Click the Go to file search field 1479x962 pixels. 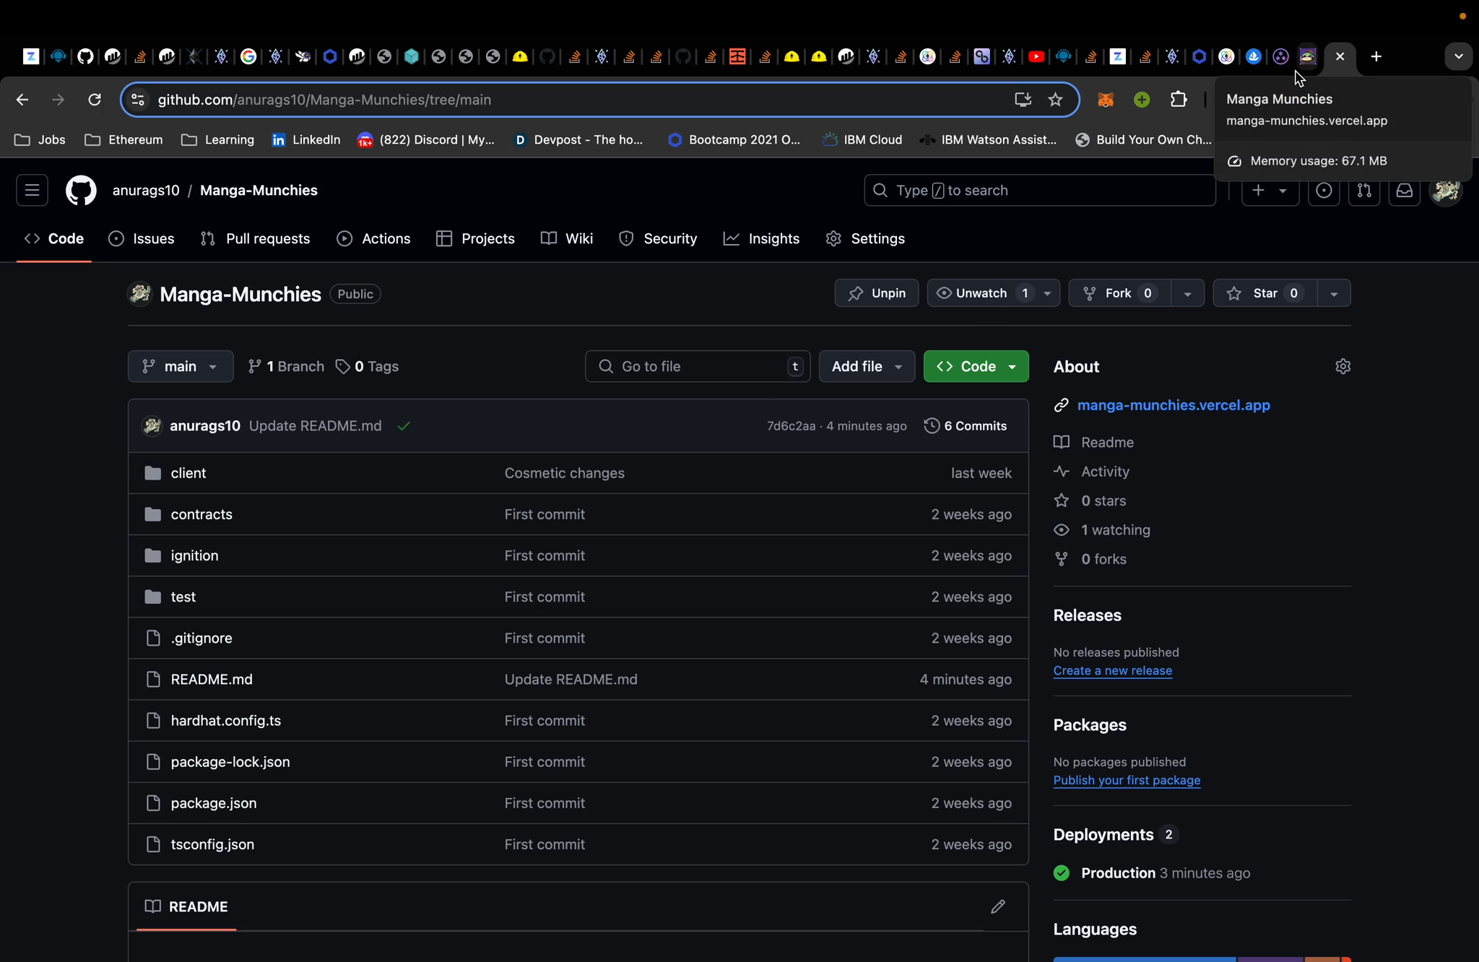pyautogui.click(x=698, y=366)
